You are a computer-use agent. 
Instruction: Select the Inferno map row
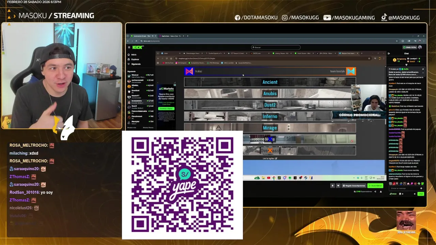click(270, 116)
